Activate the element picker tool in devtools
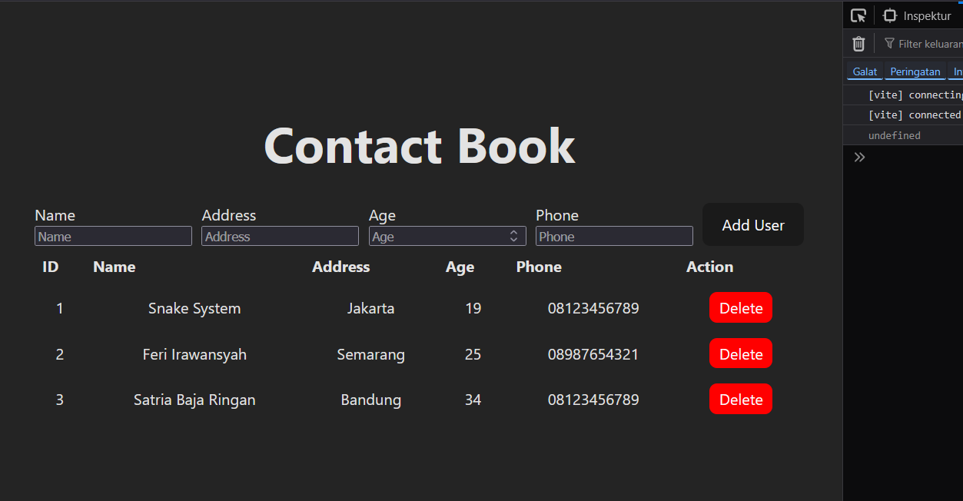Screen dimensions: 963x501 [858, 15]
